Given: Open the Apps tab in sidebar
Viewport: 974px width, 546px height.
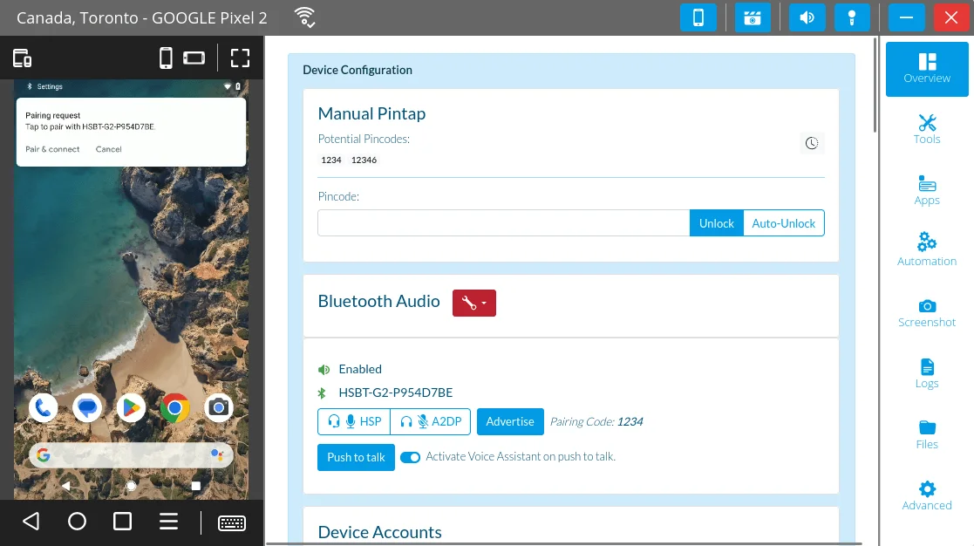Looking at the screenshot, I should [x=927, y=190].
